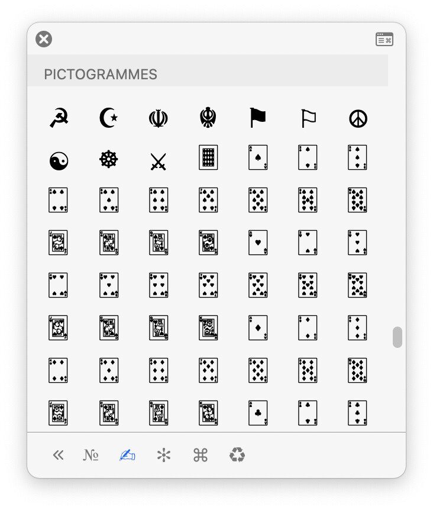This screenshot has width=433, height=510.
Task: Open the Pictogrammes category tab
Action: coord(127,455)
